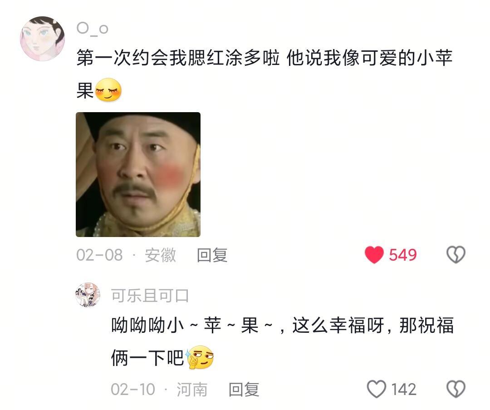Select the first comment text about 腮红
The width and height of the screenshot is (490, 410).
point(265,74)
